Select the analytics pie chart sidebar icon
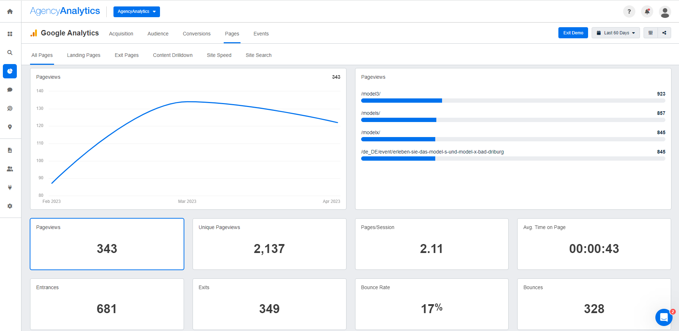This screenshot has width=679, height=331. point(10,71)
